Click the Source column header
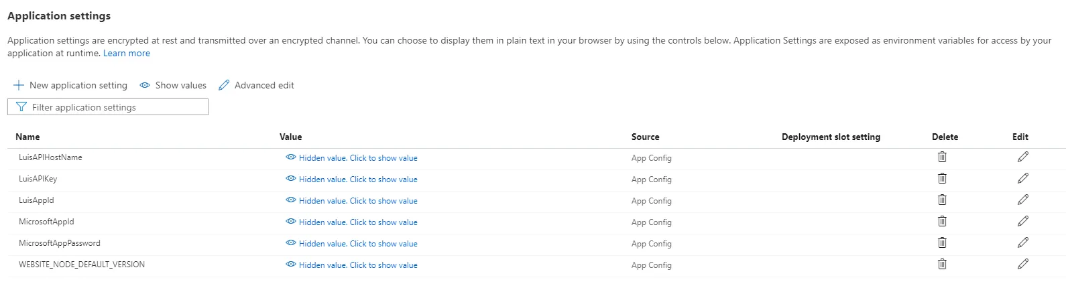The width and height of the screenshot is (1066, 288). [645, 137]
